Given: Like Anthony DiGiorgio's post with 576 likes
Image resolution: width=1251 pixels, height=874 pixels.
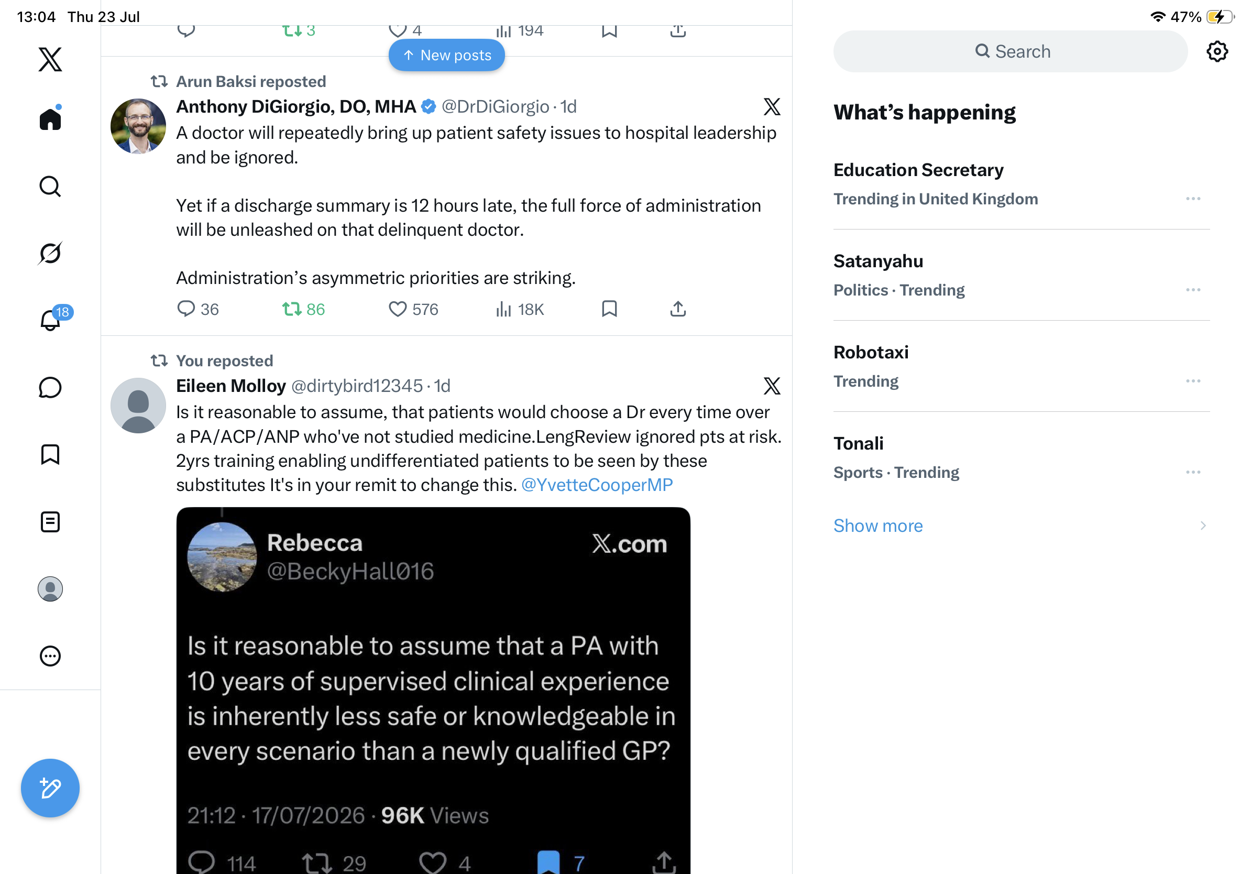Looking at the screenshot, I should pos(413,309).
